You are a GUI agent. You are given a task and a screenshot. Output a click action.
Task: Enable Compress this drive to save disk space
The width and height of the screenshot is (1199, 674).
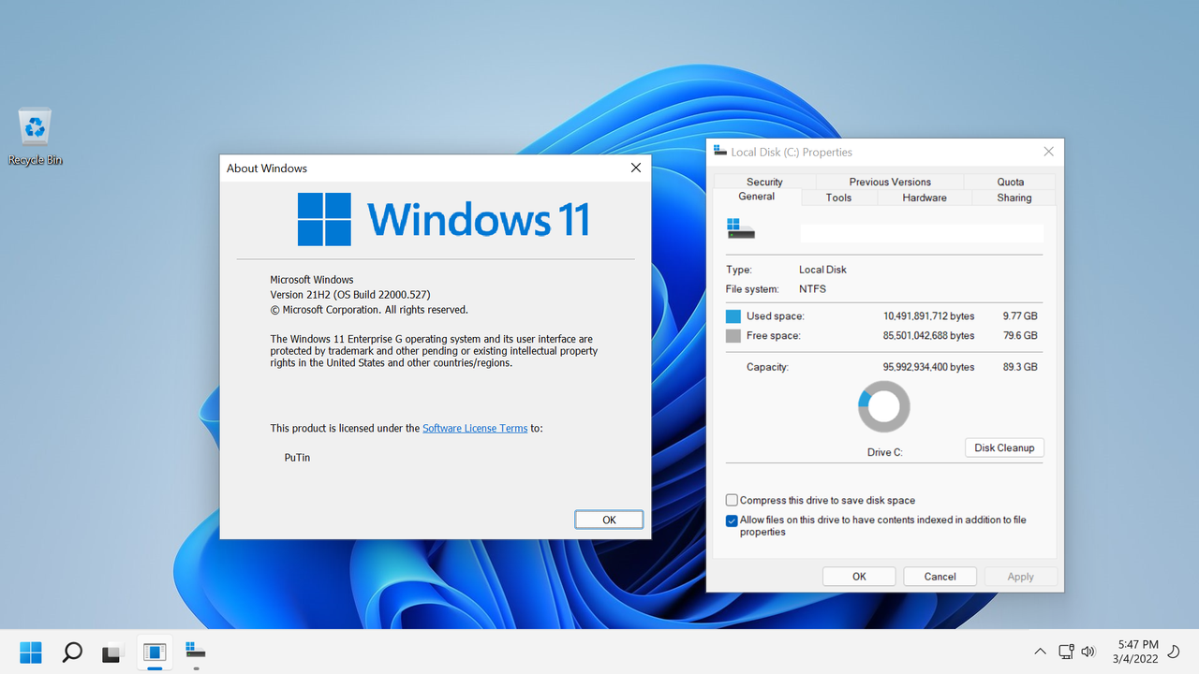732,501
